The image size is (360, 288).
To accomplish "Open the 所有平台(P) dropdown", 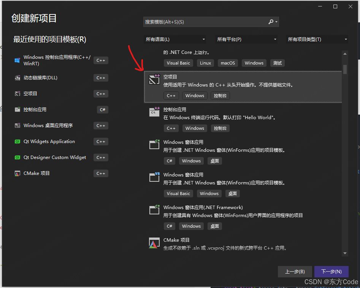I will [246, 39].
